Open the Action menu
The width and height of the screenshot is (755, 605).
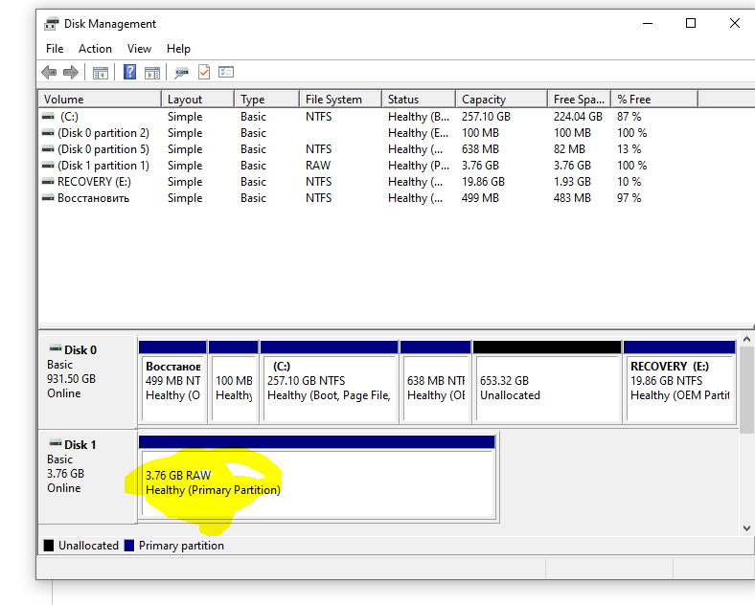coord(95,49)
